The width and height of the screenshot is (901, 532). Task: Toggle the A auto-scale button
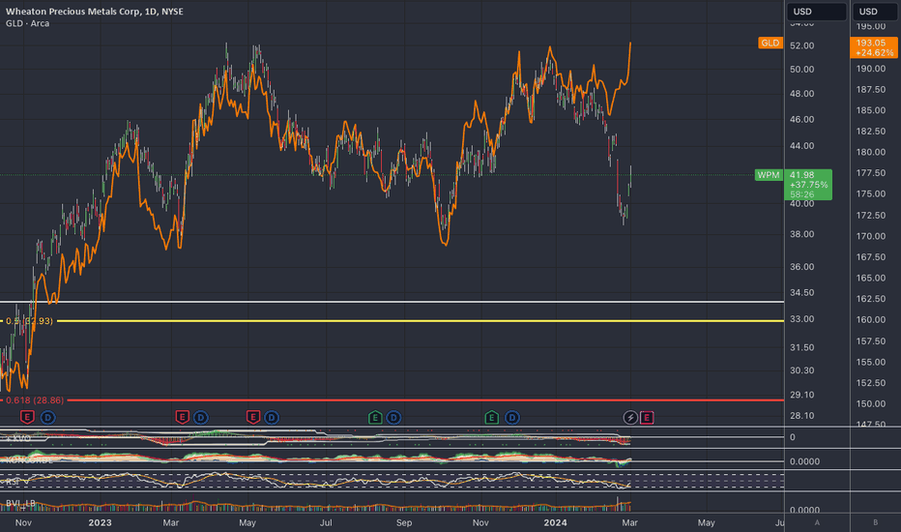tap(817, 522)
